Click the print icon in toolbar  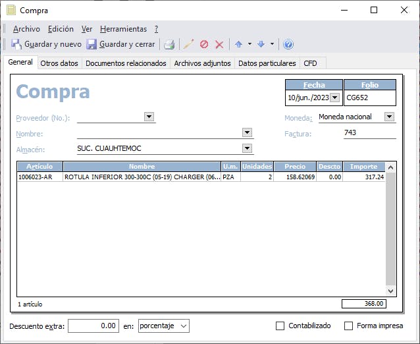[169, 44]
